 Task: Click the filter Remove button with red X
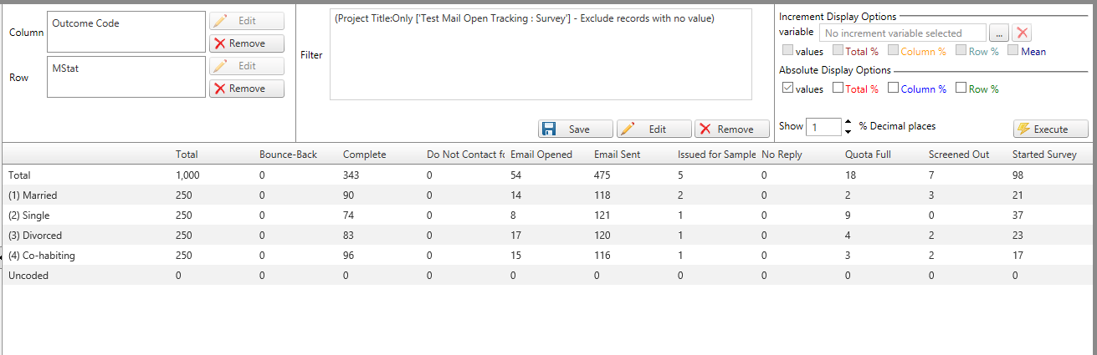coord(733,129)
